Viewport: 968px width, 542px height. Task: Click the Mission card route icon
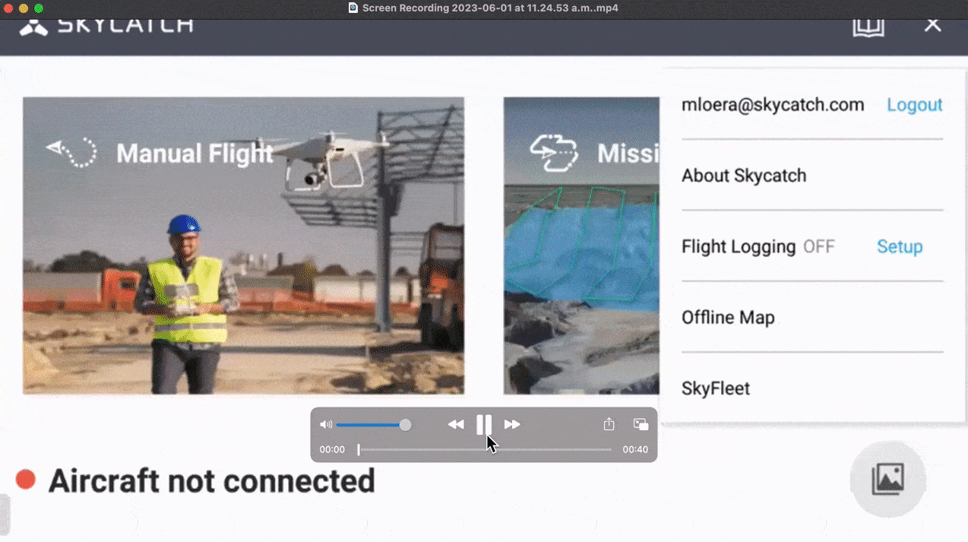554,153
